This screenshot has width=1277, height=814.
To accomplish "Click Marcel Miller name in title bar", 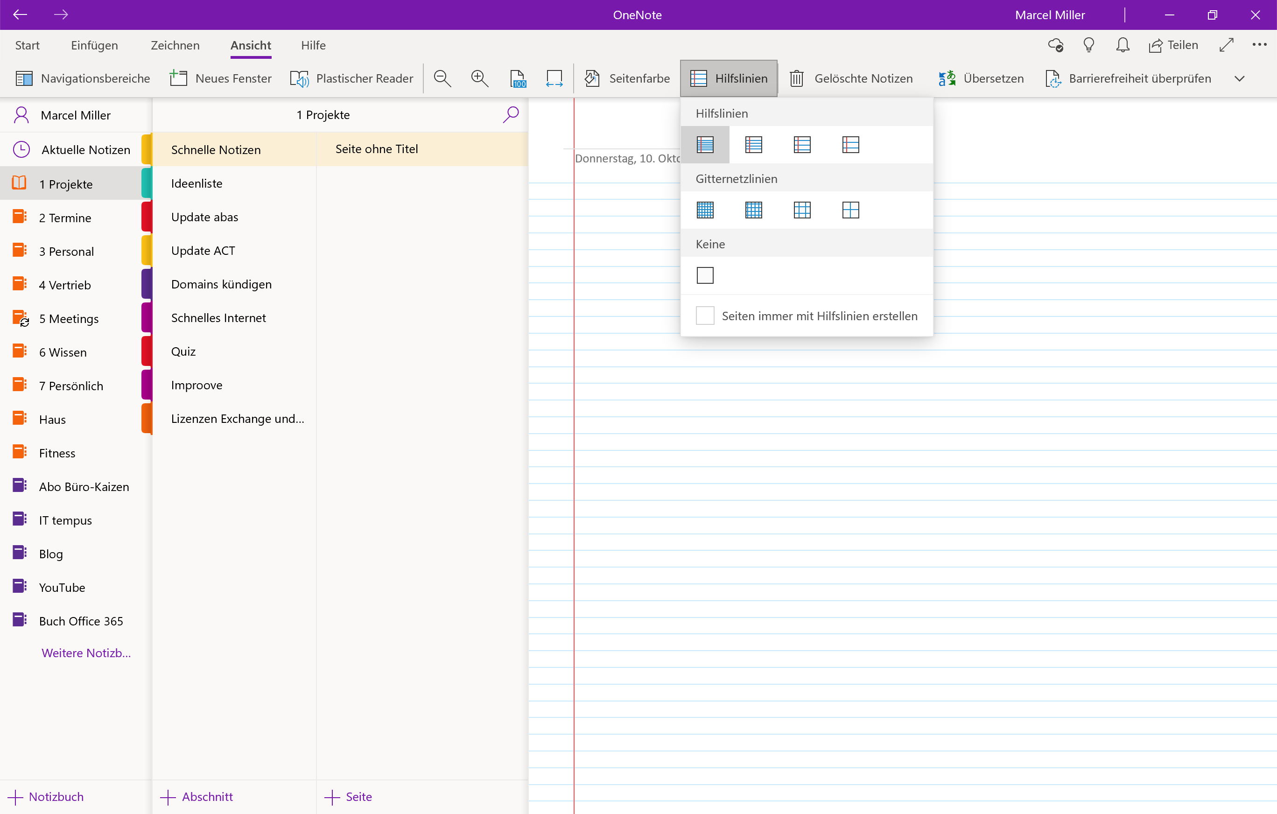I will [1050, 15].
